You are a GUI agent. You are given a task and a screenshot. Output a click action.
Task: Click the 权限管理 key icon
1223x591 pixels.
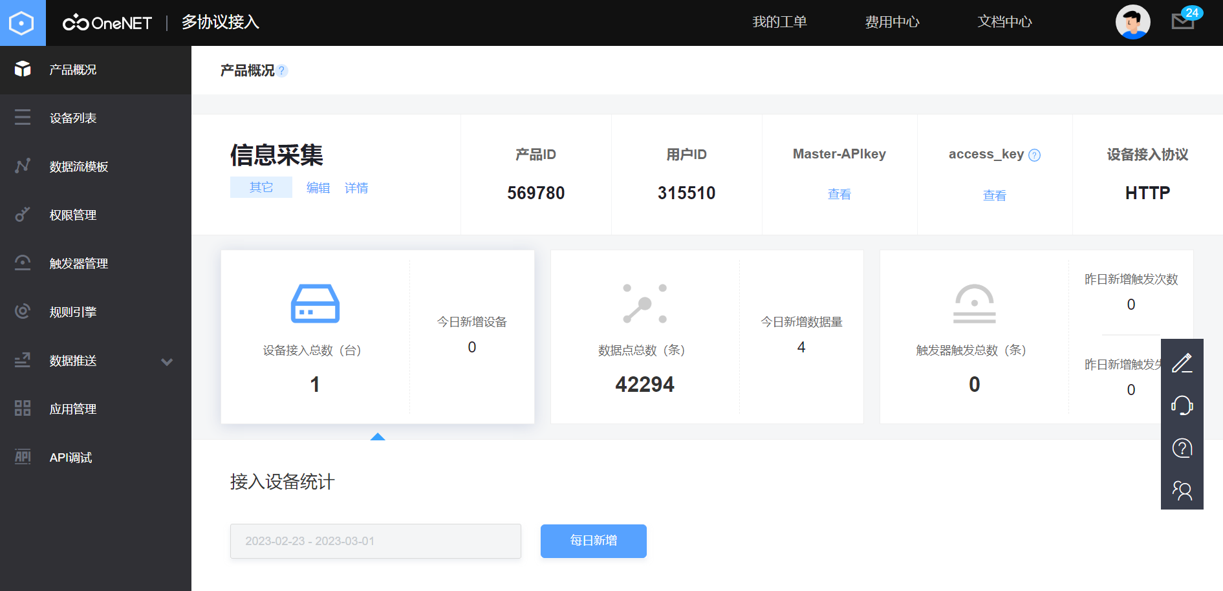23,215
